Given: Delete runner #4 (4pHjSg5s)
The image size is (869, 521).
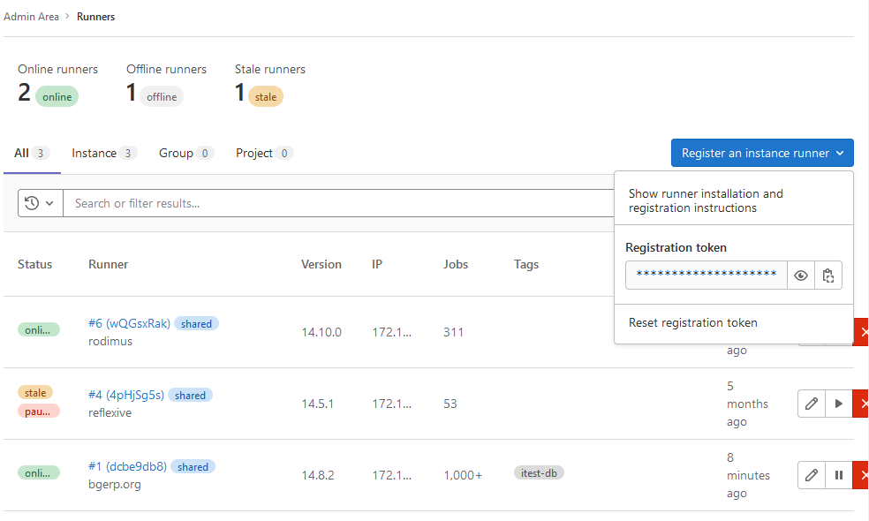Looking at the screenshot, I should click(863, 404).
